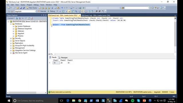Screen dimensions: 183x103
Task: Open Spotify from the taskbar
Action: (x=132, y=100)
